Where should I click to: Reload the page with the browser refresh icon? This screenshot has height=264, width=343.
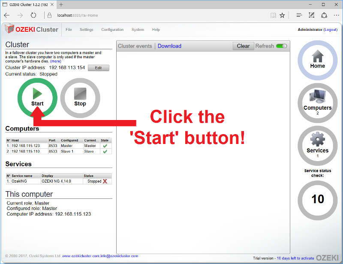click(x=33, y=15)
